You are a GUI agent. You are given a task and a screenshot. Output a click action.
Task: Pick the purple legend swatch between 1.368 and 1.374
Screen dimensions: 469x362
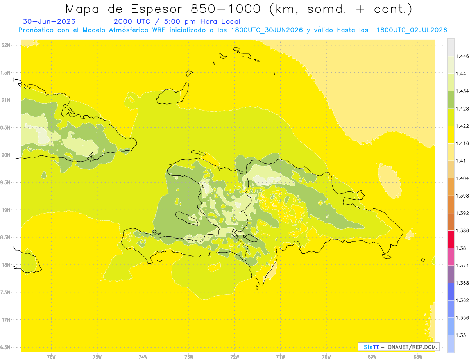coord(451,274)
